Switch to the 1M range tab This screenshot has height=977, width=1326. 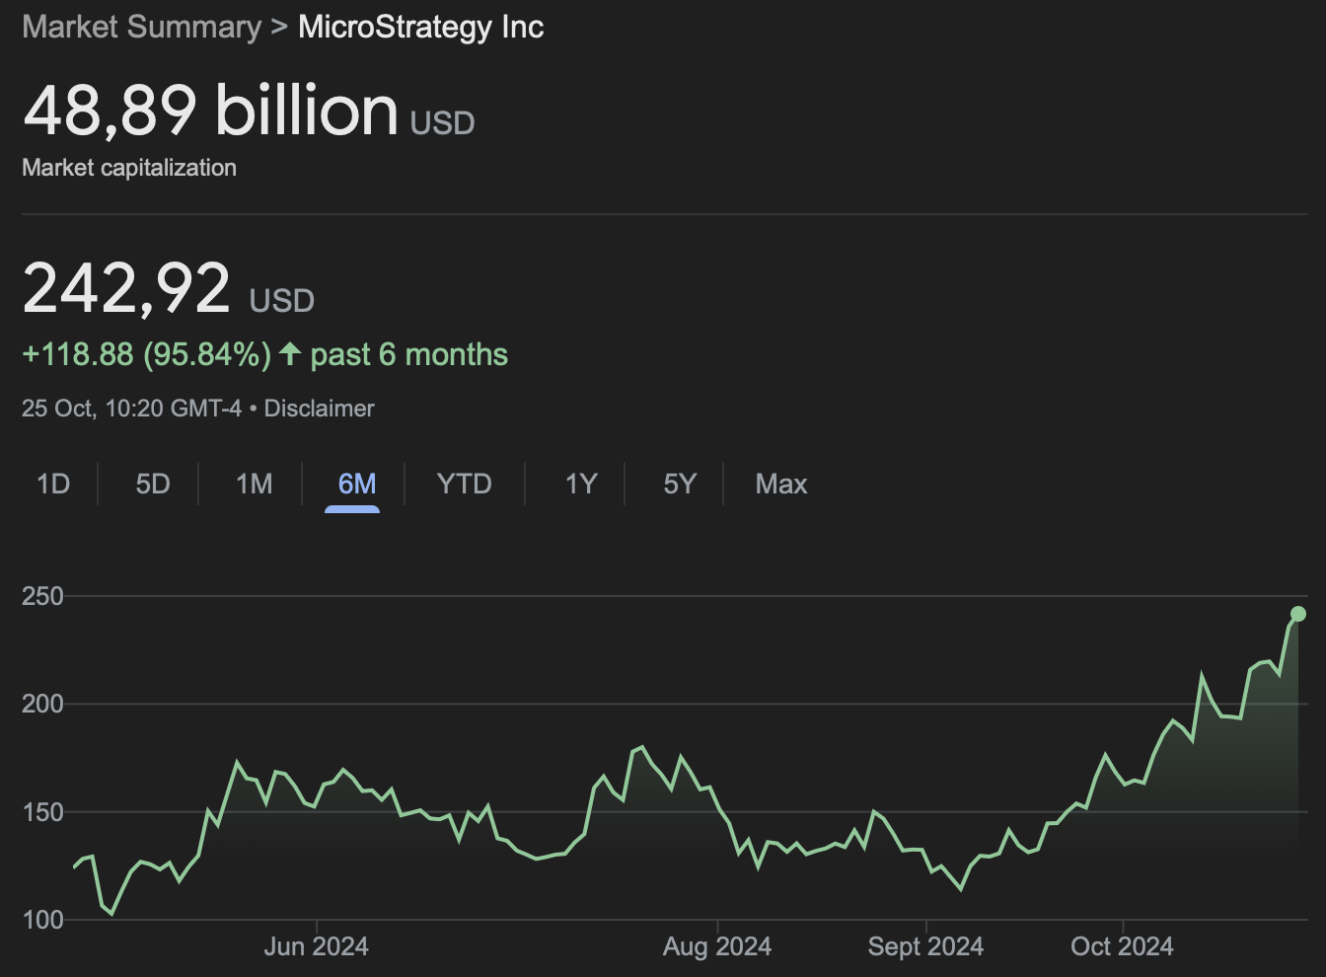[x=254, y=484]
